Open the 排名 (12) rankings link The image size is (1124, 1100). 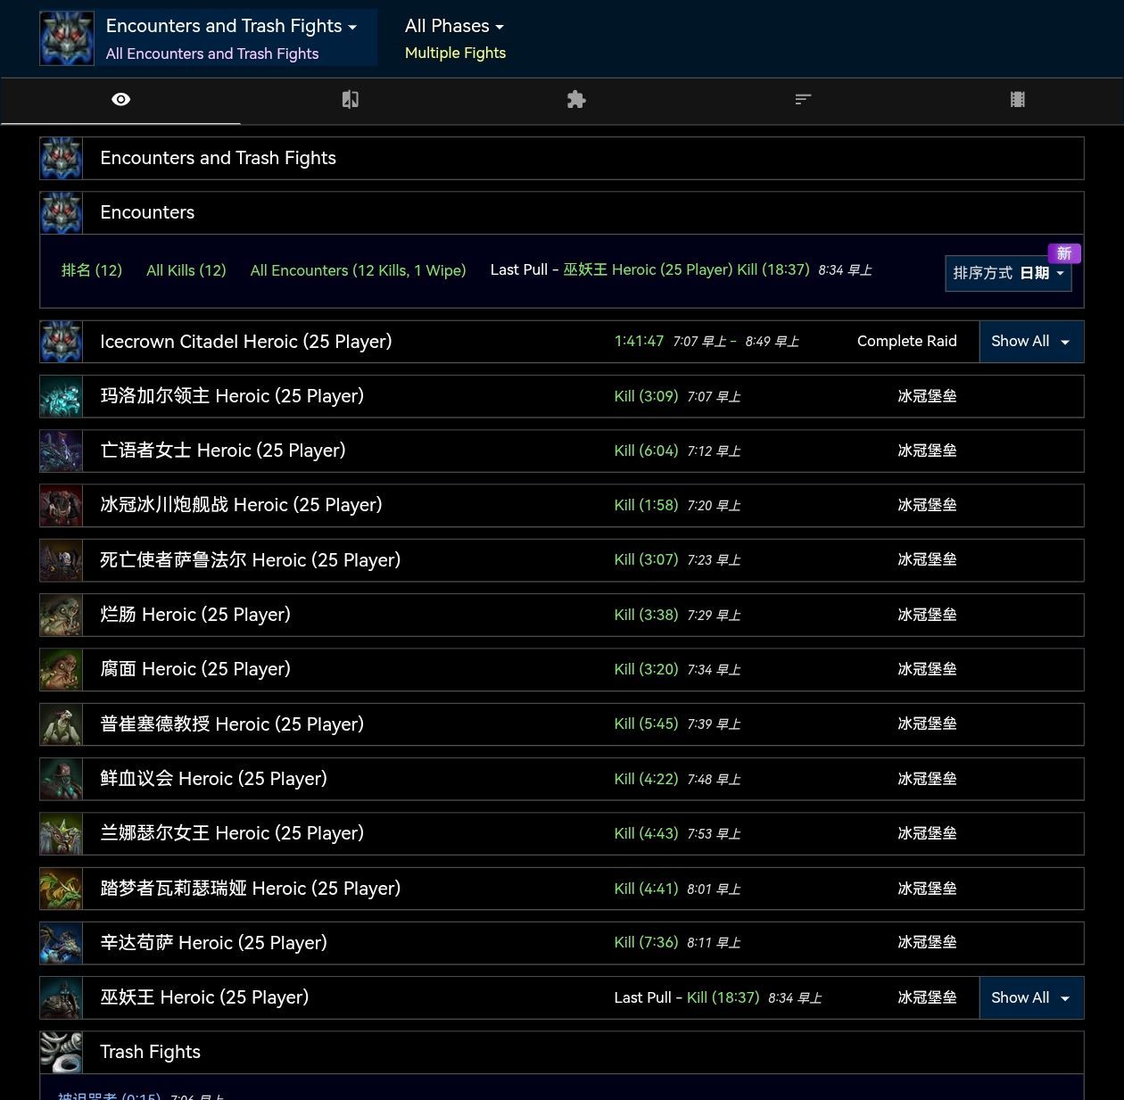coord(92,270)
